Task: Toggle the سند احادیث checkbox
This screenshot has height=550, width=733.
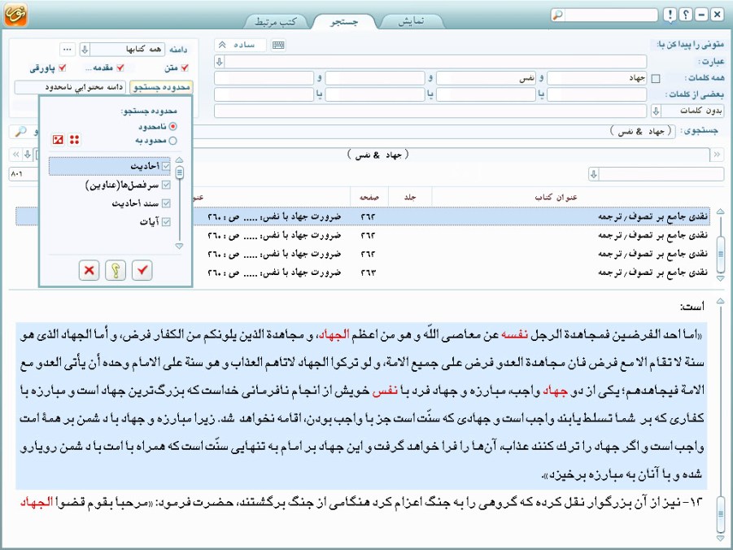Action: (x=166, y=203)
